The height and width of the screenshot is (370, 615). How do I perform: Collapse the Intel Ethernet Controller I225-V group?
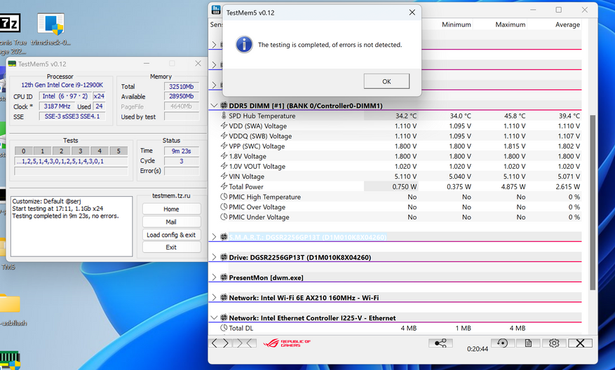(x=215, y=317)
